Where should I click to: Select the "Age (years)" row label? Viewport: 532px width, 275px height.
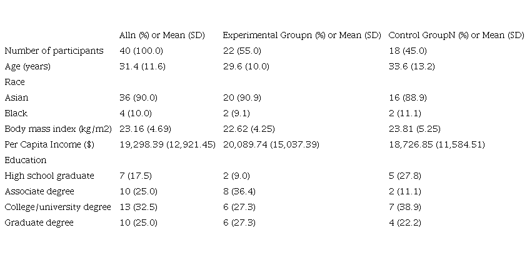click(28, 66)
